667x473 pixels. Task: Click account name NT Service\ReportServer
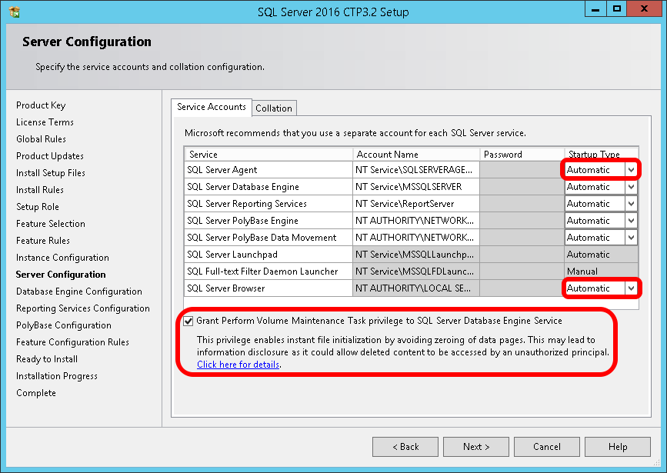click(x=416, y=204)
